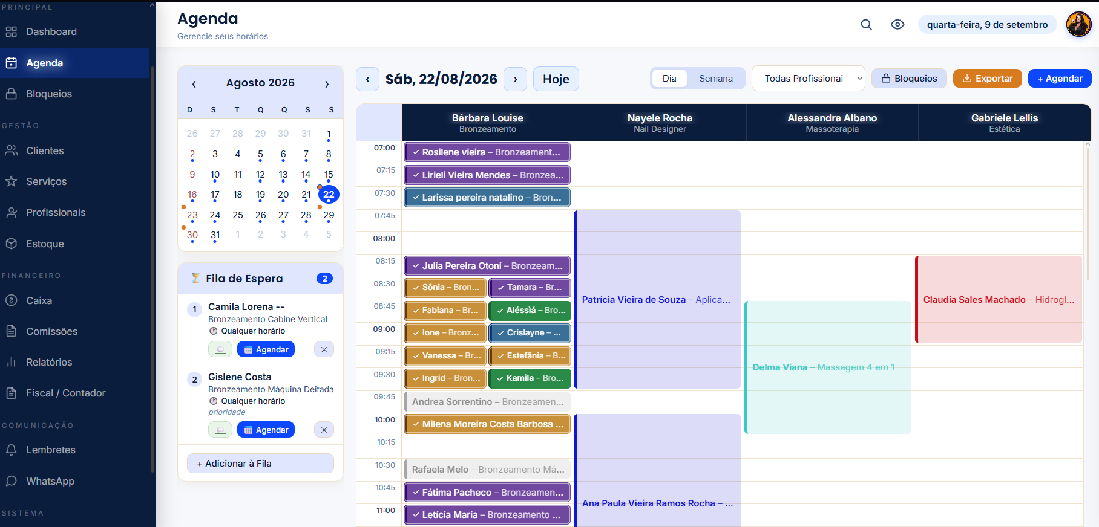Viewport: 1099px width, 527px height.
Task: Click the Agenda calendar icon in sidebar
Action: click(x=11, y=63)
